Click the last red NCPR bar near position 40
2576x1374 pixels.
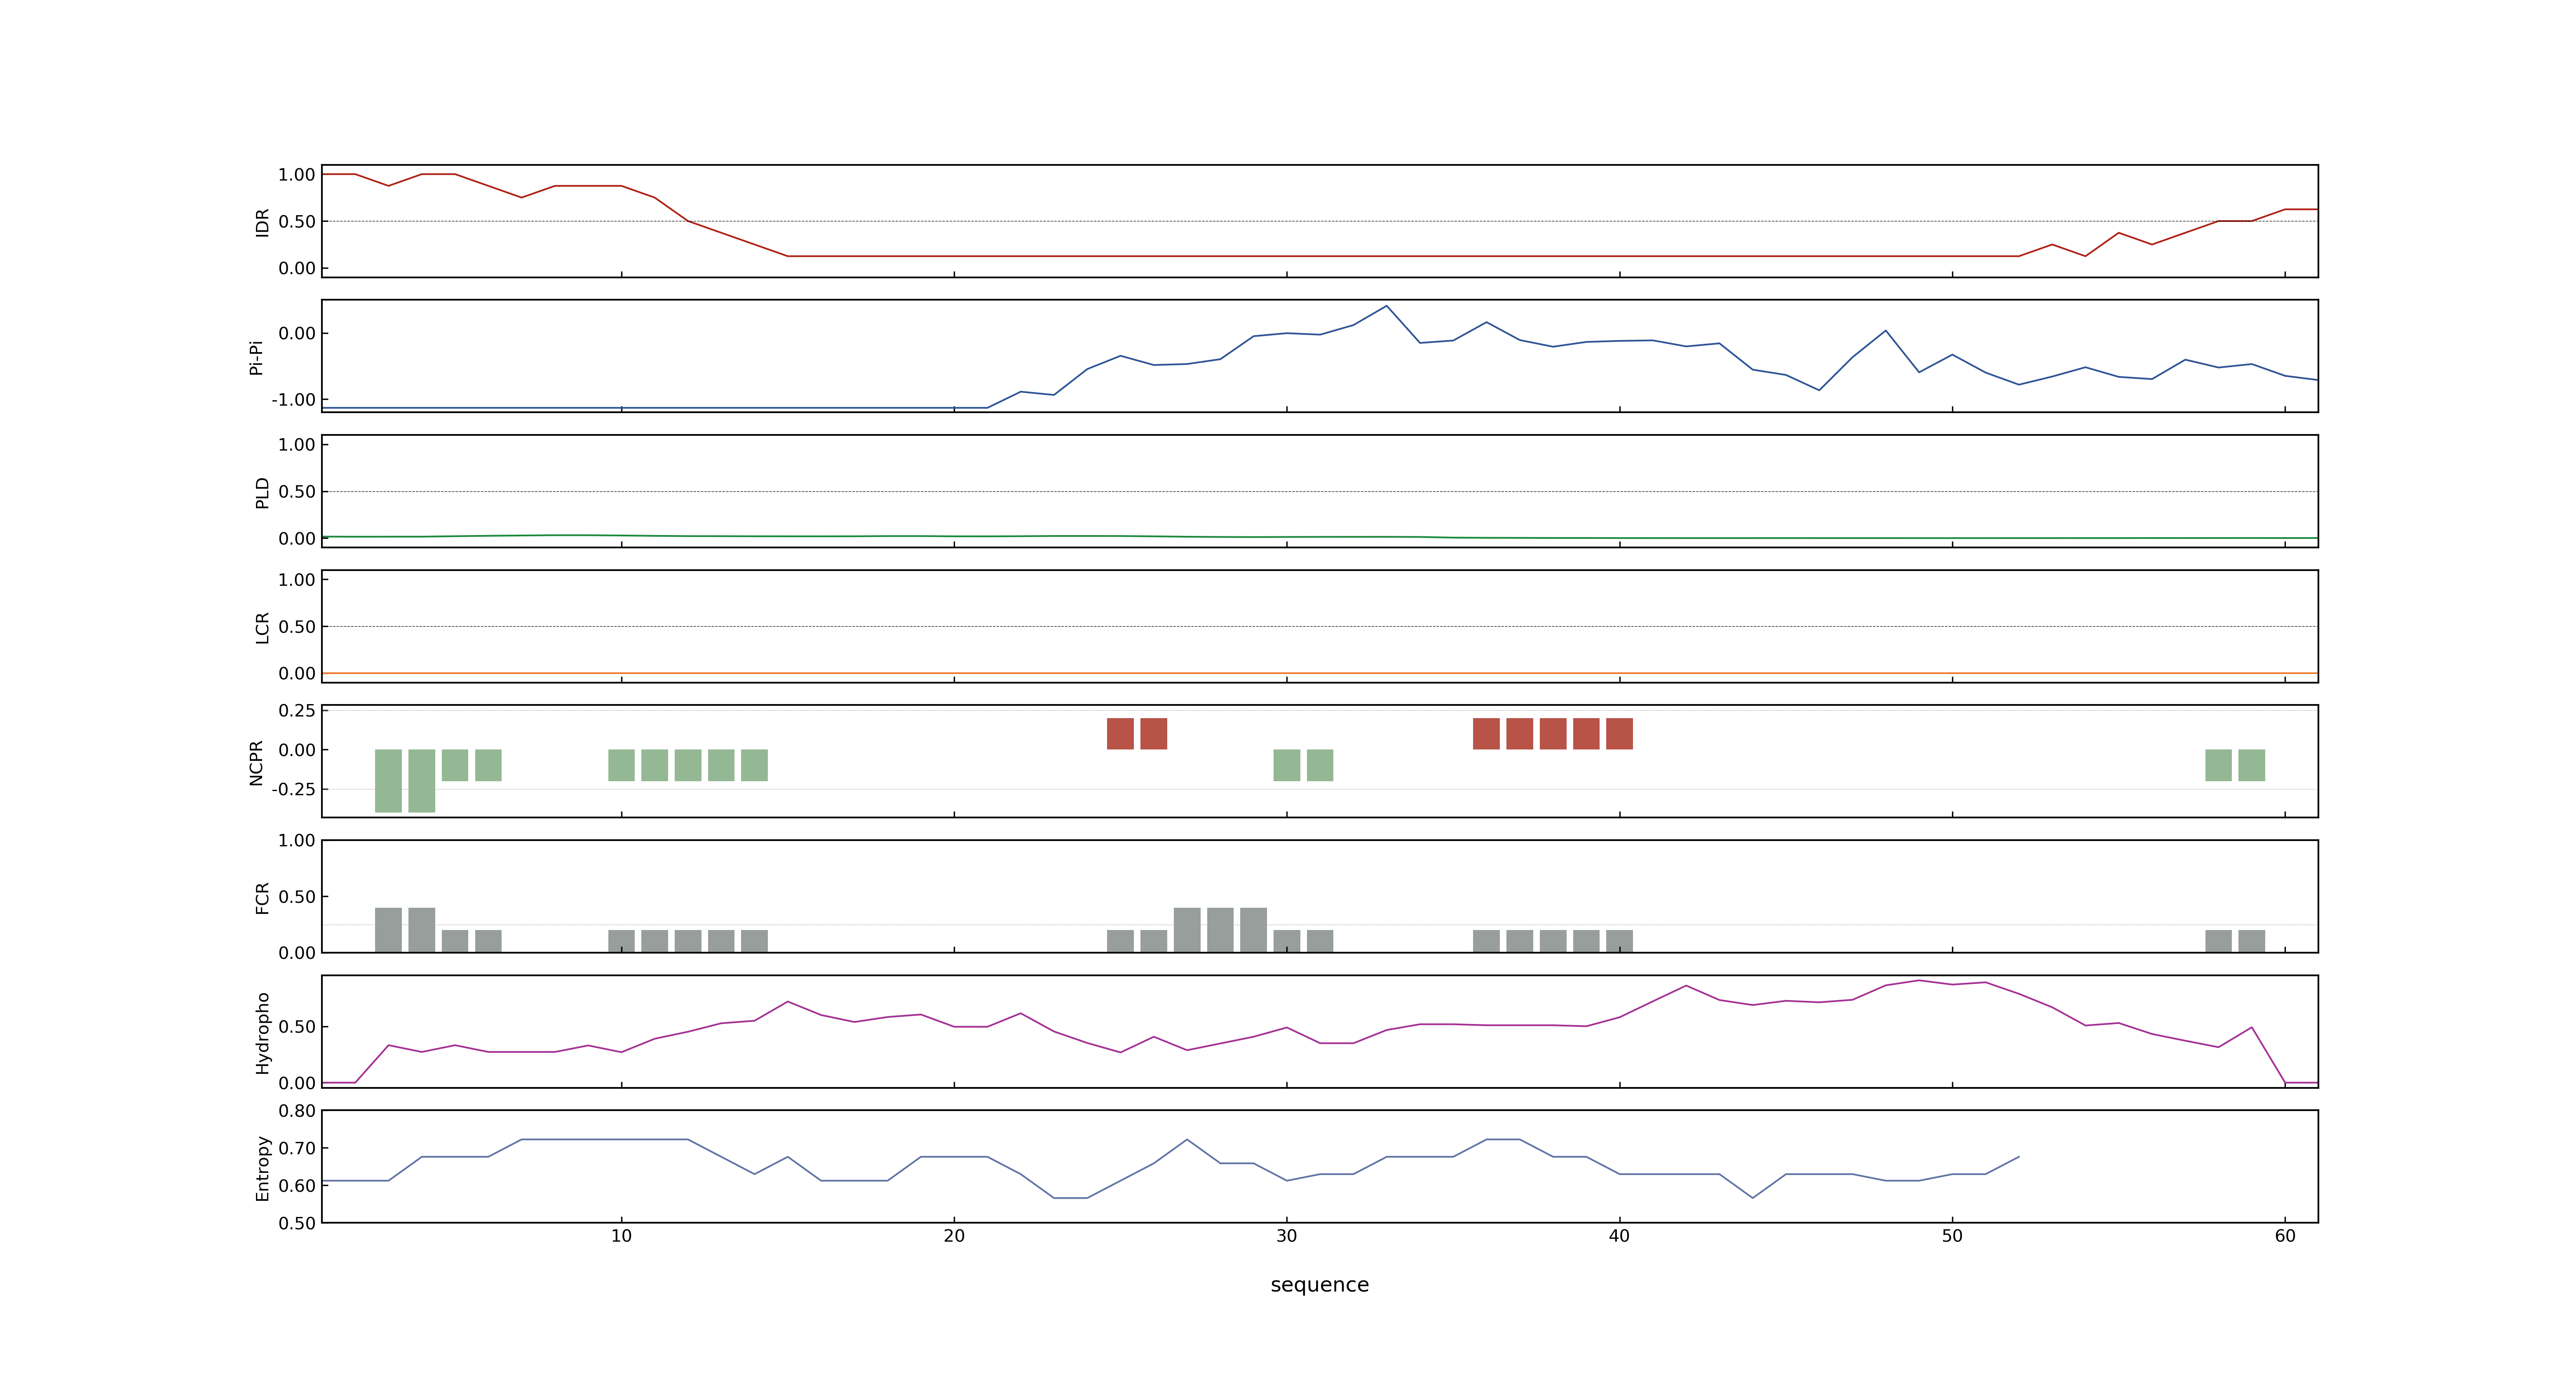(1619, 734)
